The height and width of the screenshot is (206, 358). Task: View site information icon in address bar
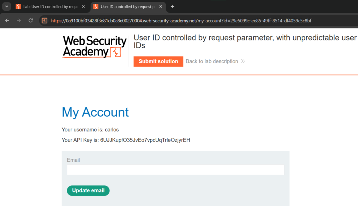click(x=44, y=21)
